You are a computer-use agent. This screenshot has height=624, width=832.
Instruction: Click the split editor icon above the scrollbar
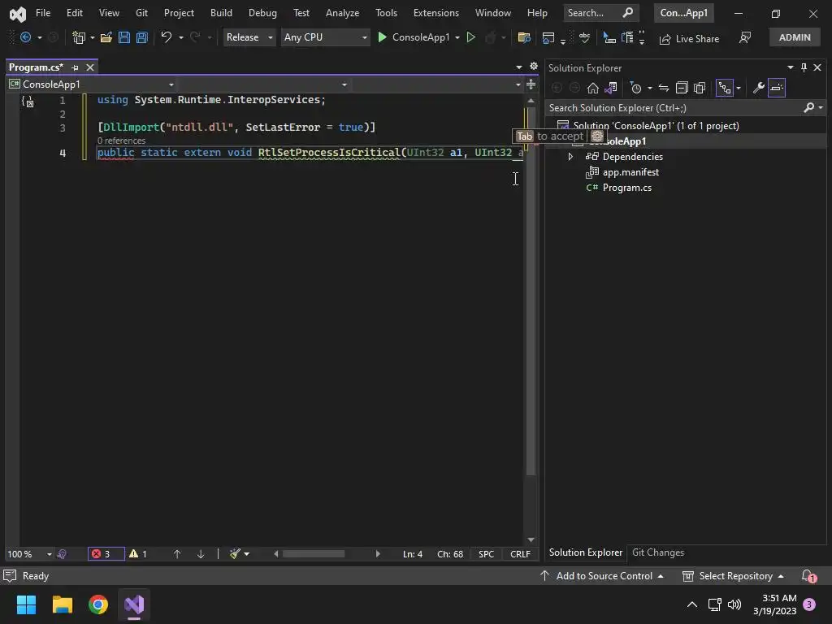tap(531, 84)
